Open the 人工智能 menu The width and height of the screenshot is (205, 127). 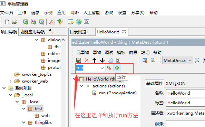tap(92, 13)
